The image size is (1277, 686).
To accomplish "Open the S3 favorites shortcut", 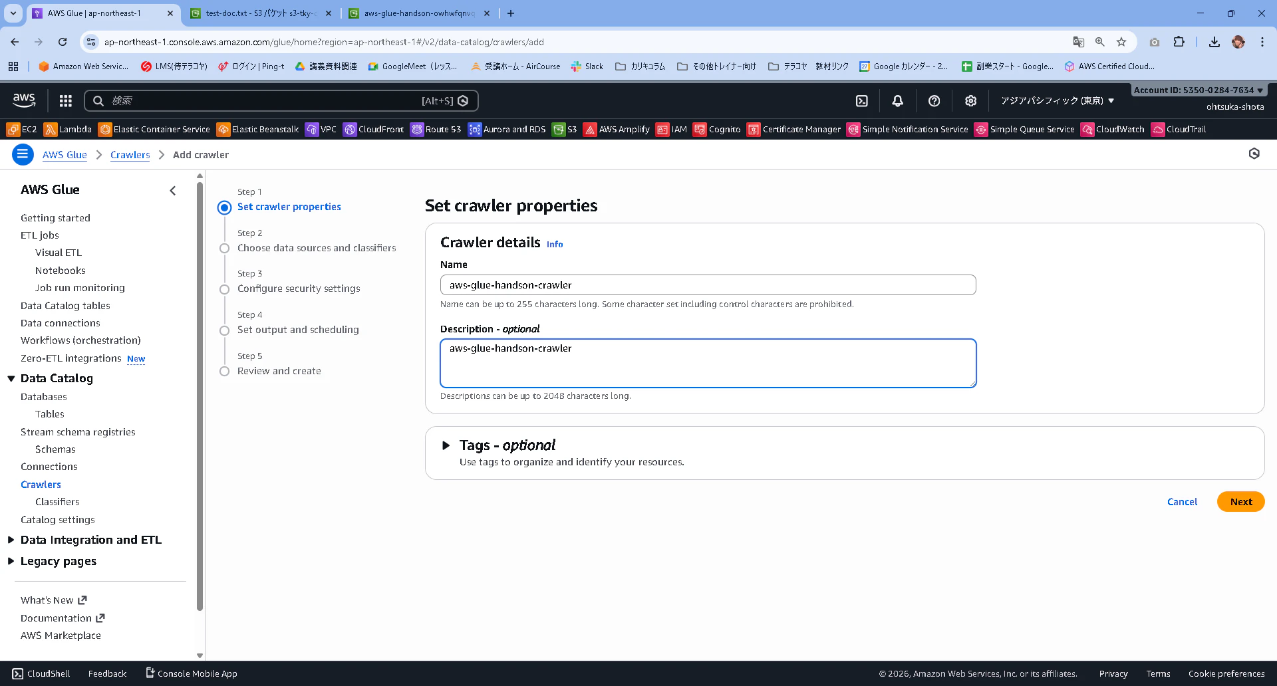I will point(565,129).
